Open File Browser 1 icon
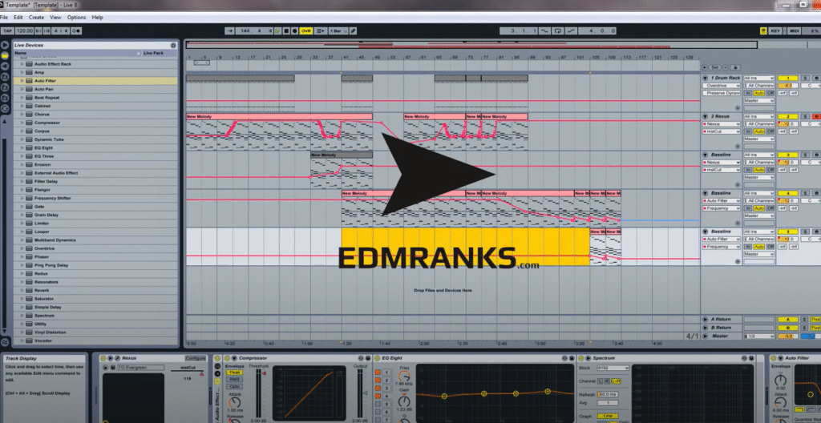Screen dimensions: 821x423 click(x=6, y=77)
